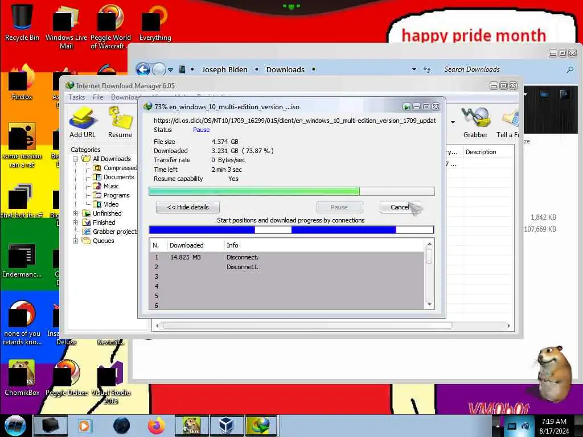Click the Tell a Friend toolbar icon
583x437 pixels.
(508, 123)
